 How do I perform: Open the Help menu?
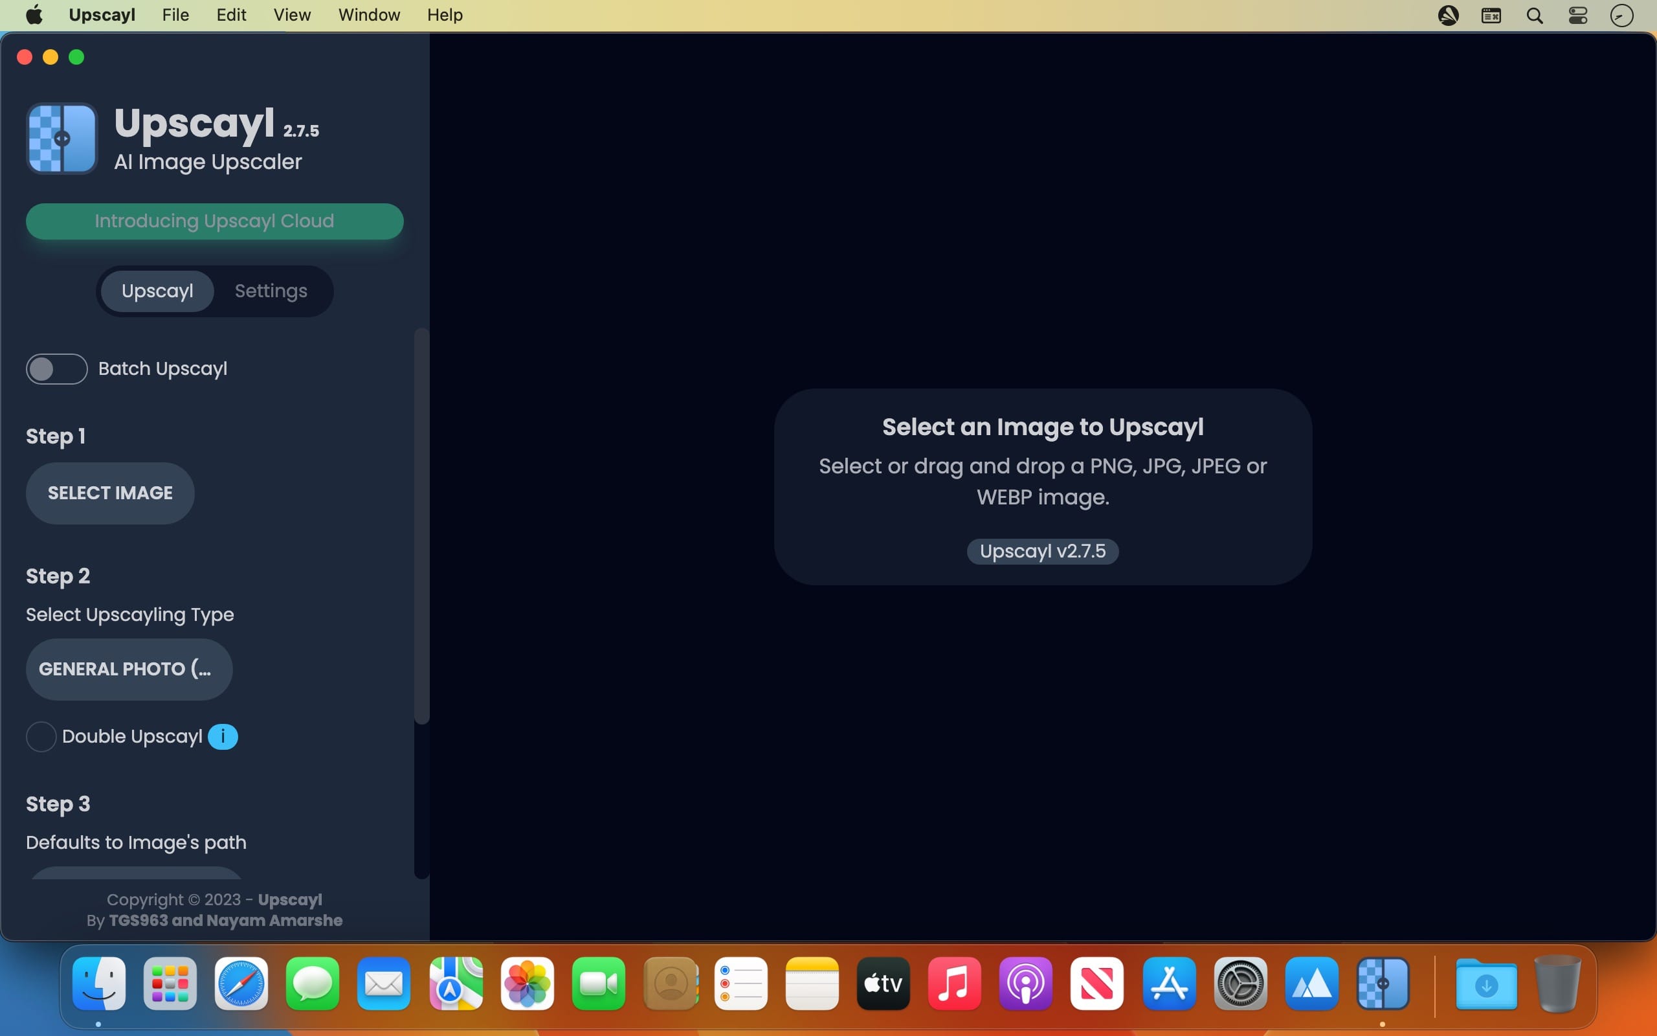pos(445,15)
